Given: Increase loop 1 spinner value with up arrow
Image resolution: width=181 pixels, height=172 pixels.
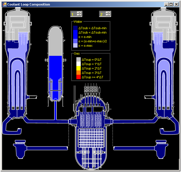Looking at the screenshot, I should [x=79, y=13].
